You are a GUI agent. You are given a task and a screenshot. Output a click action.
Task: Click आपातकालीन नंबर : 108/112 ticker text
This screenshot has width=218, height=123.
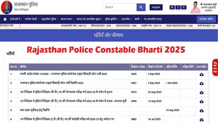74,26
